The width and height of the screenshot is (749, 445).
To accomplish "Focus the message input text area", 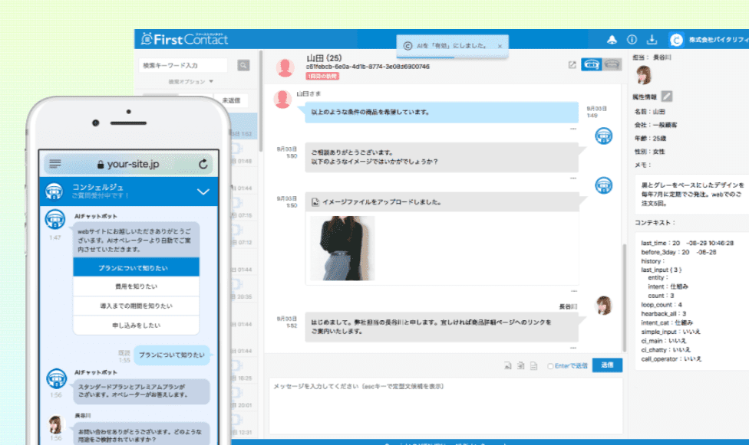I will coord(446,405).
